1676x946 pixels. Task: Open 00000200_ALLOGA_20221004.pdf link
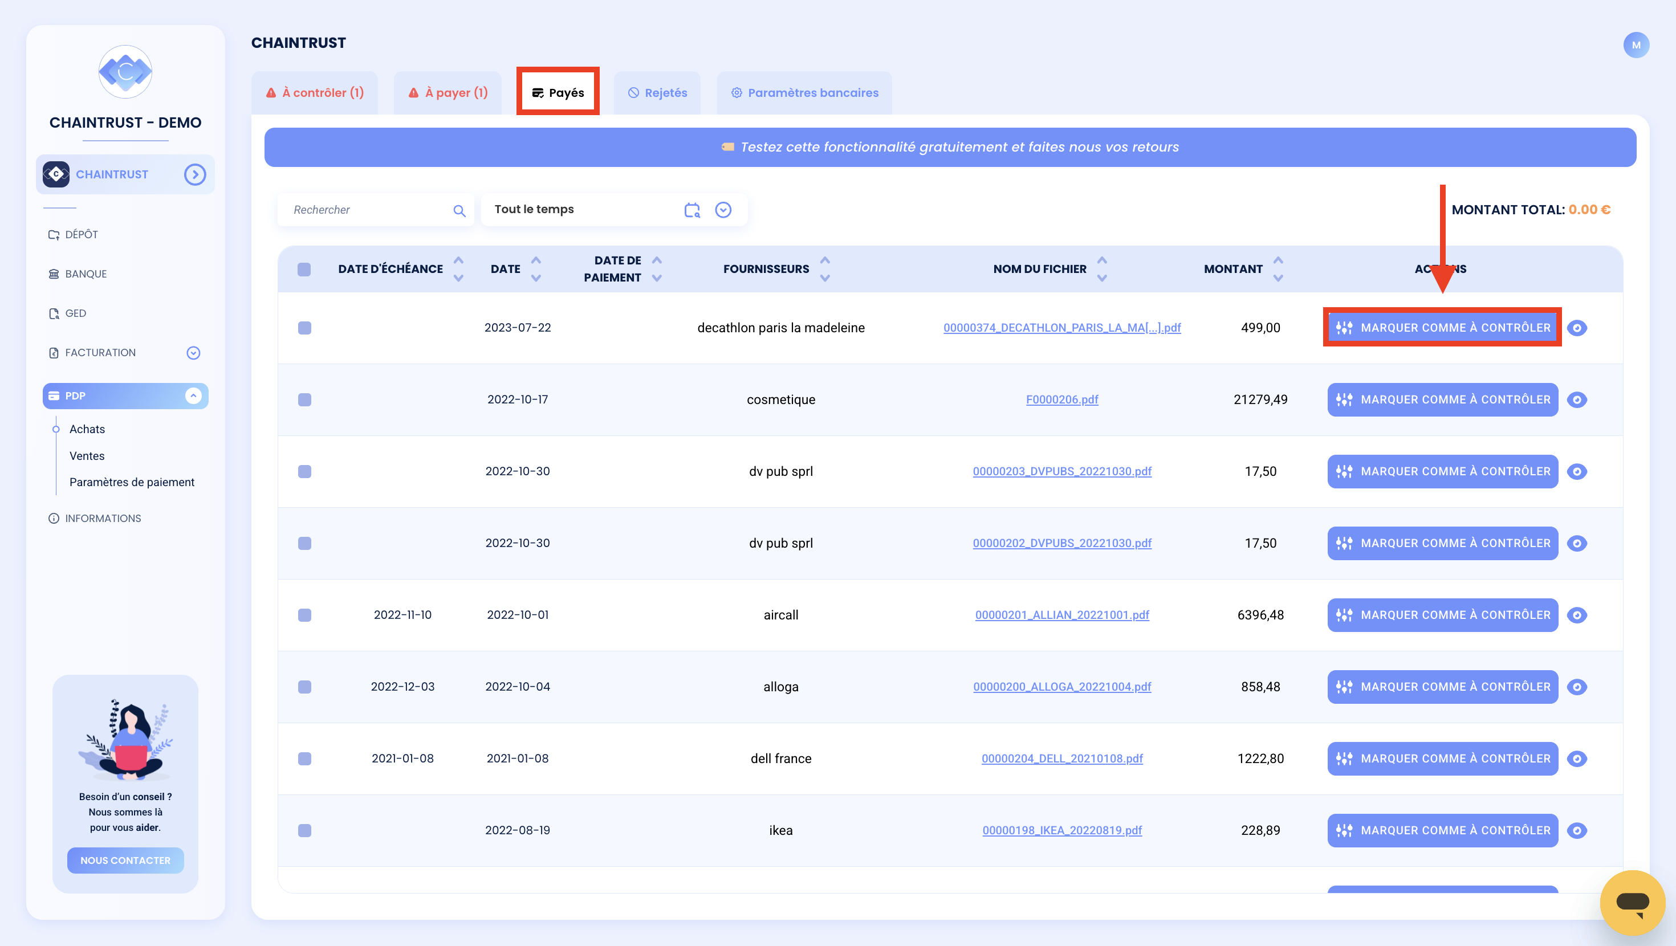coord(1062,687)
